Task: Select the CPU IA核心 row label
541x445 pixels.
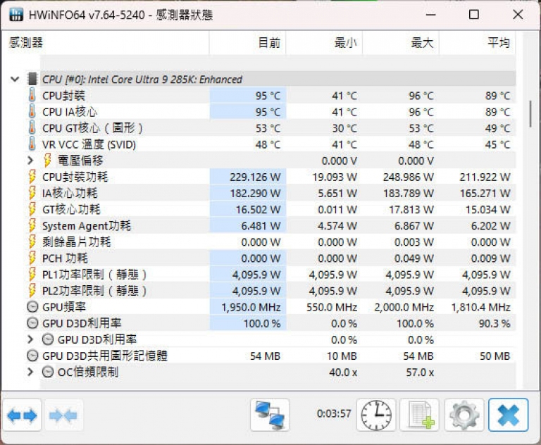Action: [x=69, y=112]
